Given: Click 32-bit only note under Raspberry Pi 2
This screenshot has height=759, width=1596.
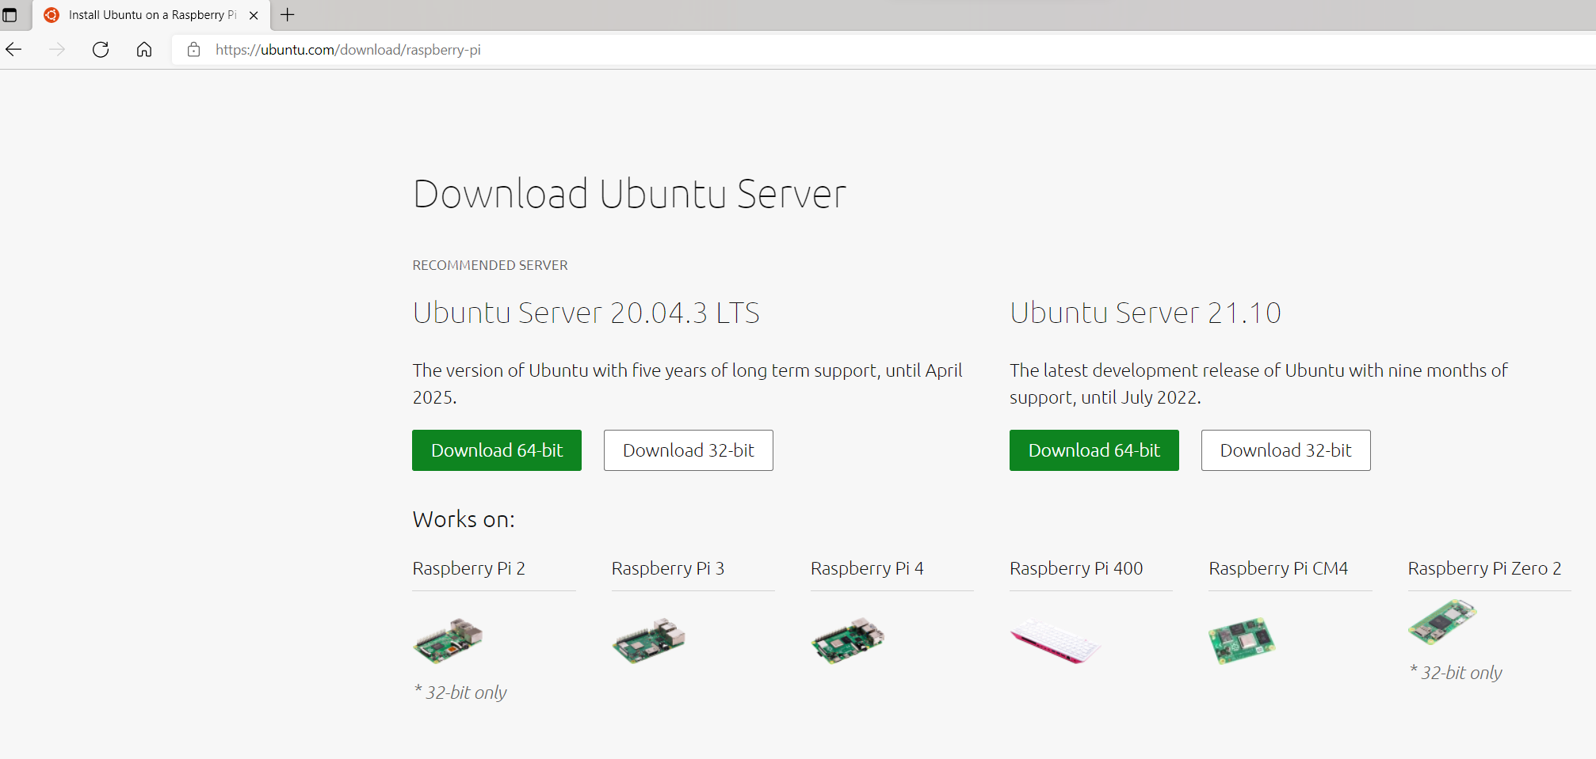Looking at the screenshot, I should 460,693.
